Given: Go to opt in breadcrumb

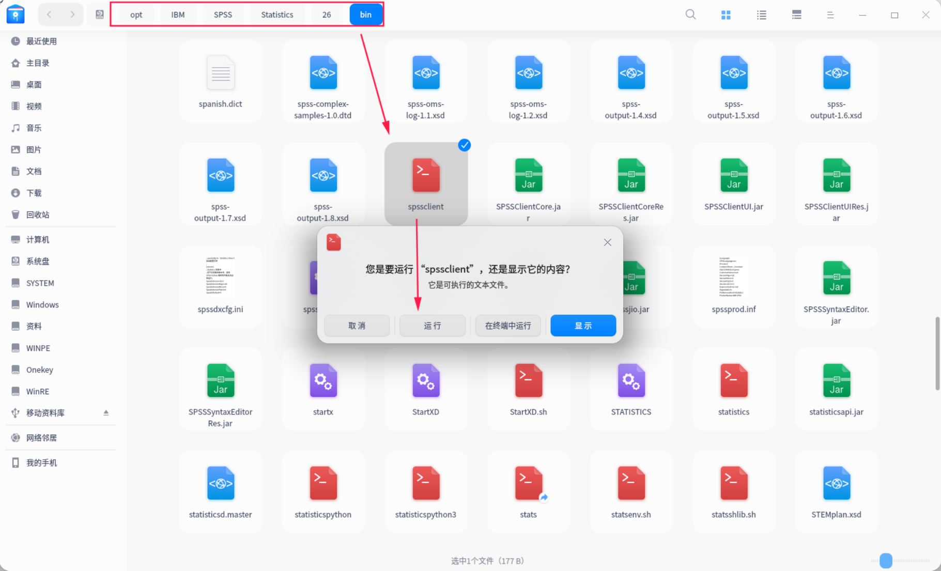Looking at the screenshot, I should click(x=136, y=14).
